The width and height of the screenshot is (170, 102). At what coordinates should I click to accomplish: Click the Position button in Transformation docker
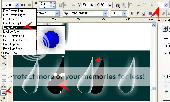pyautogui.click(x=165, y=29)
